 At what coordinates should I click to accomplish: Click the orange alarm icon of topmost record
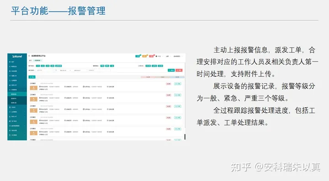(x=33, y=88)
